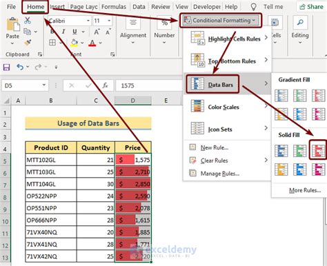Click the Cancel X in formula bar
Viewport: 327px width, 266px height.
(x=72, y=85)
